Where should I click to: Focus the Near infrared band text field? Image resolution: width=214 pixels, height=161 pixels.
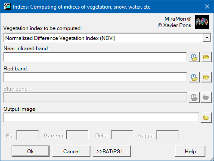pyautogui.click(x=95, y=57)
